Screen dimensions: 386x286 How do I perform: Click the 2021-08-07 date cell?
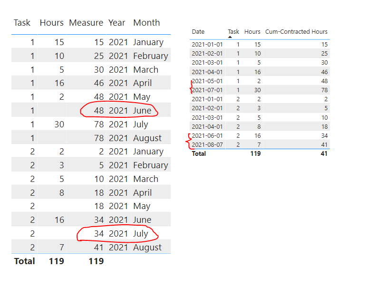click(207, 145)
